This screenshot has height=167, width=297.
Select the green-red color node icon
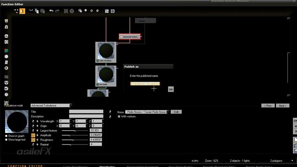coord(6,51)
